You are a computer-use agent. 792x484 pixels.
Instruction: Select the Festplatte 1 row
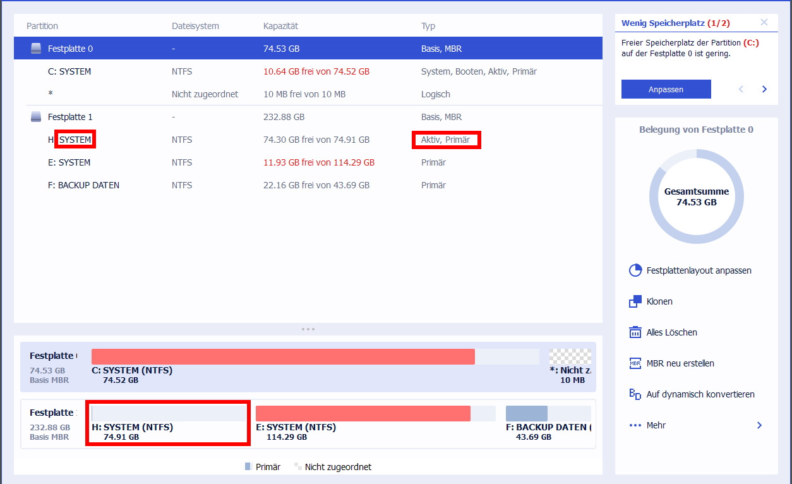pyautogui.click(x=308, y=117)
